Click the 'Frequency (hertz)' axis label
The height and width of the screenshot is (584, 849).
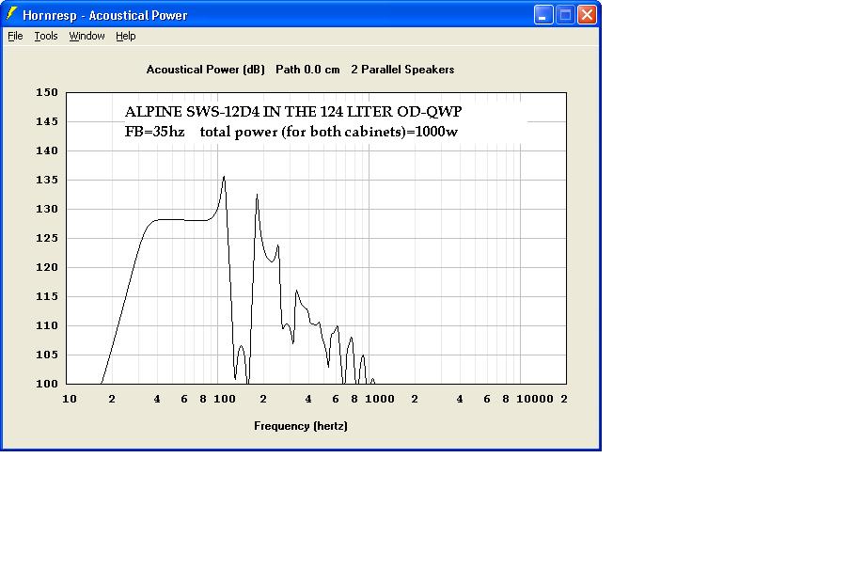pyautogui.click(x=301, y=426)
